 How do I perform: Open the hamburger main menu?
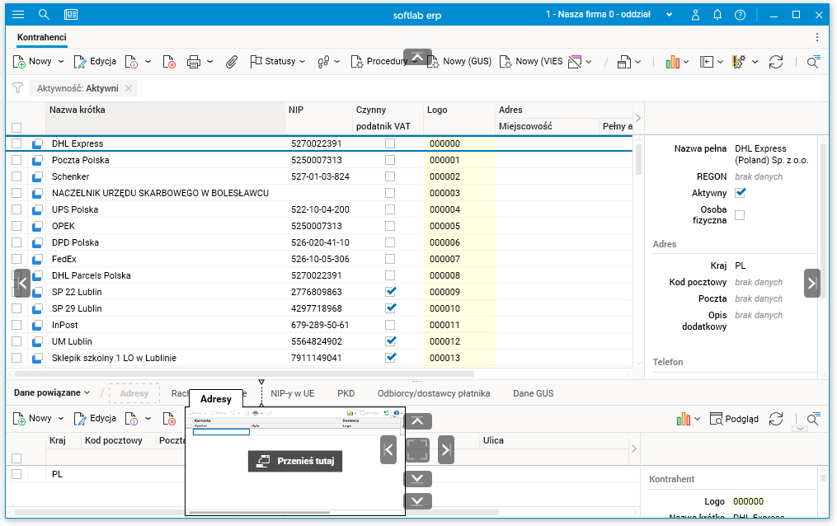pos(18,15)
